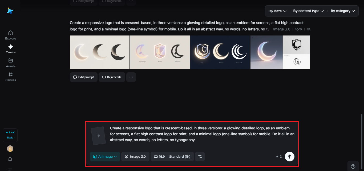Open the By content type filter

(308, 11)
